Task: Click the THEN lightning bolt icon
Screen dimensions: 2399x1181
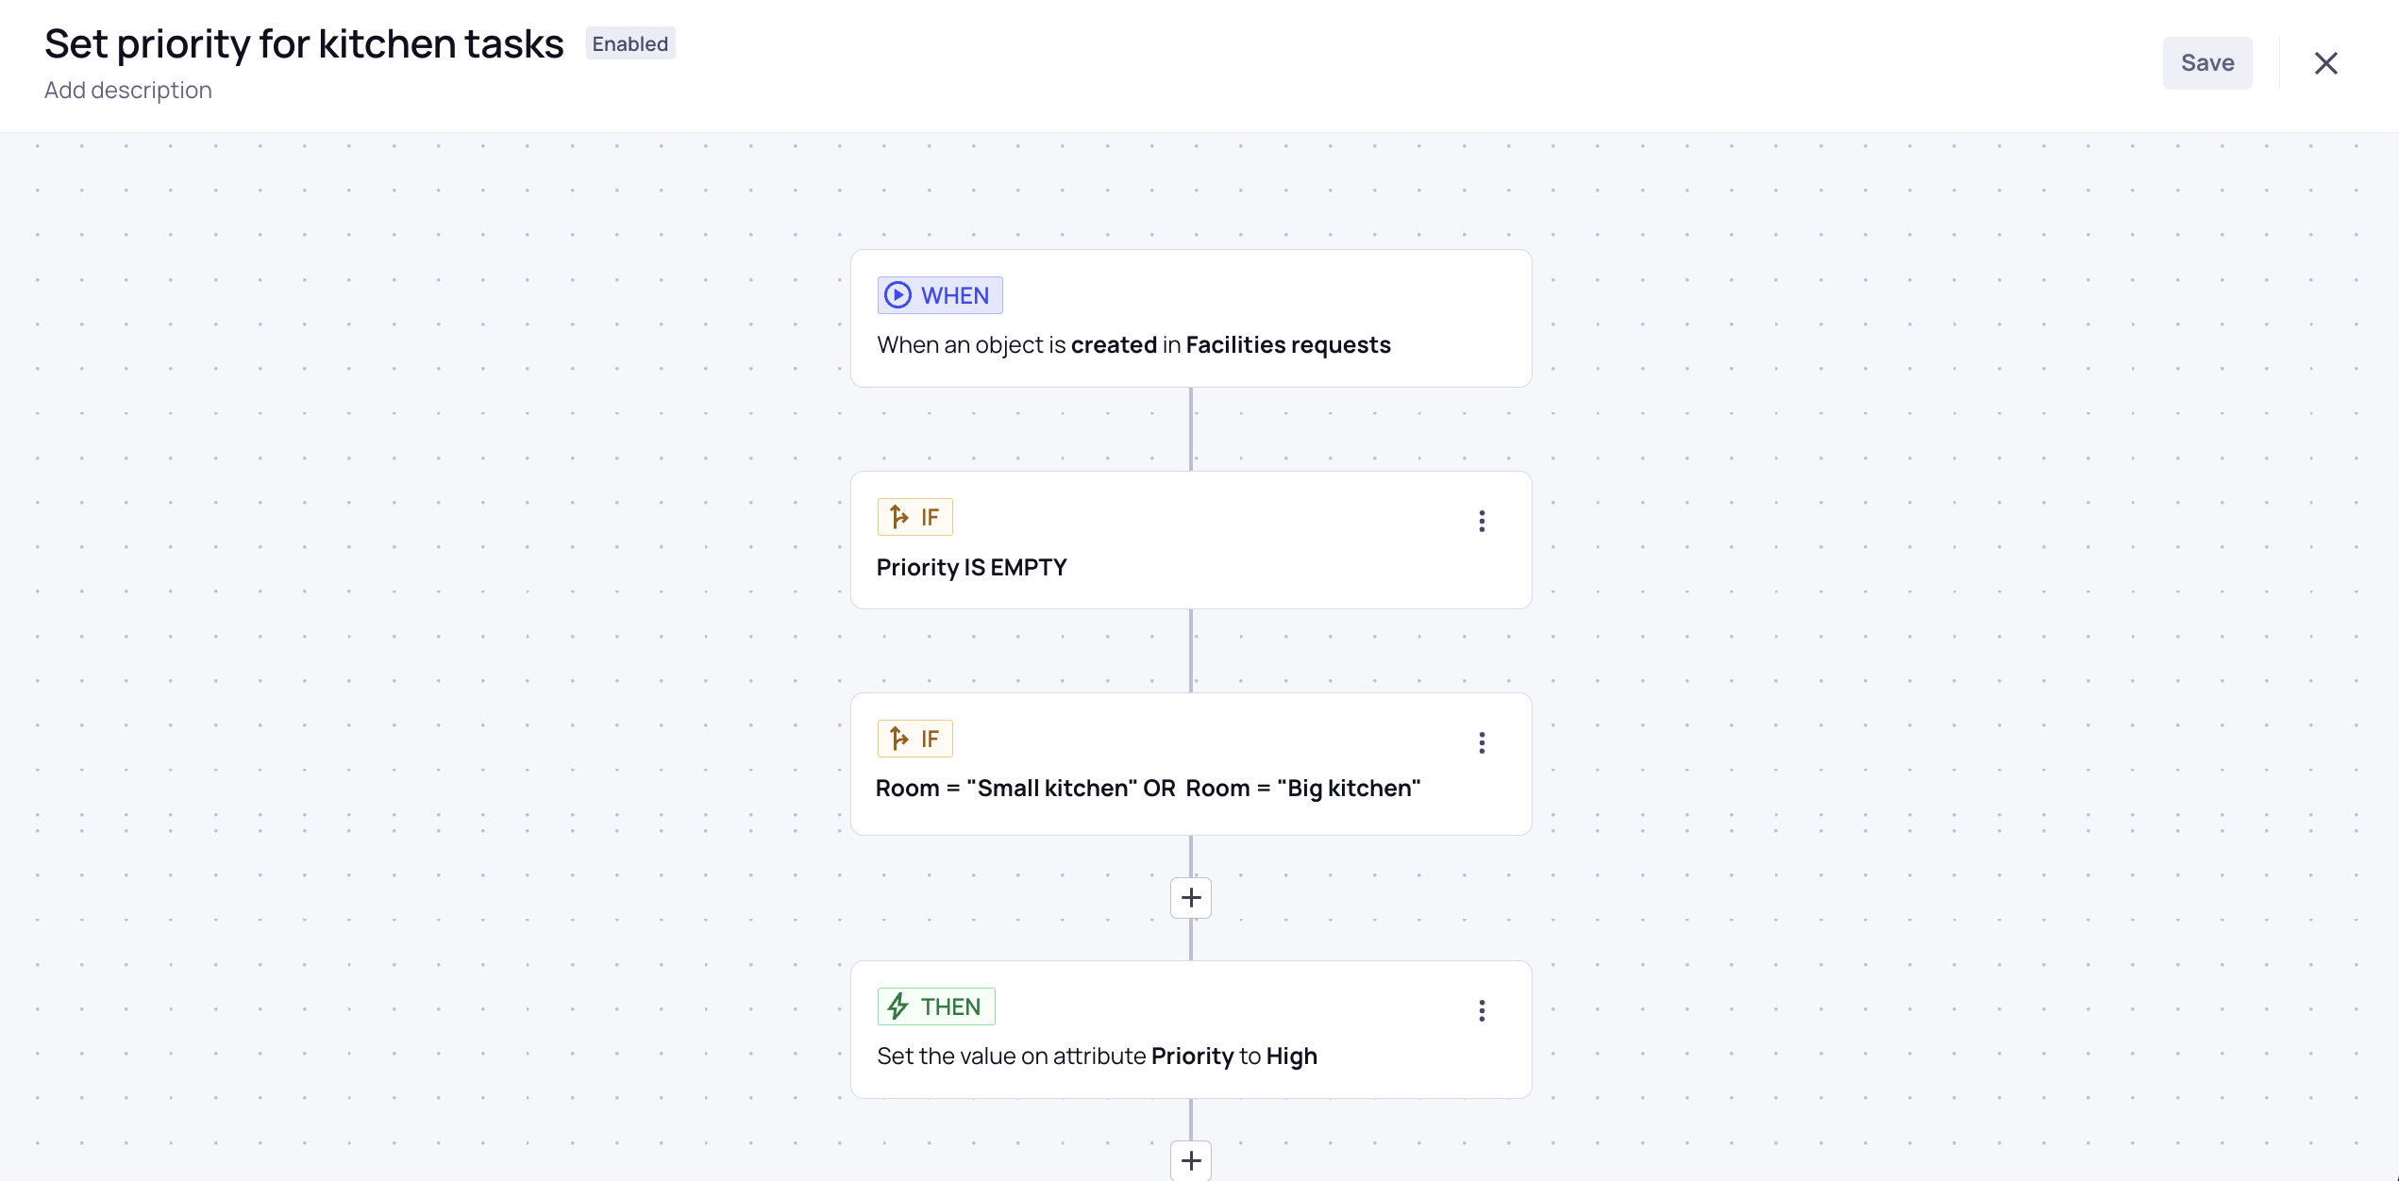Action: (898, 1006)
